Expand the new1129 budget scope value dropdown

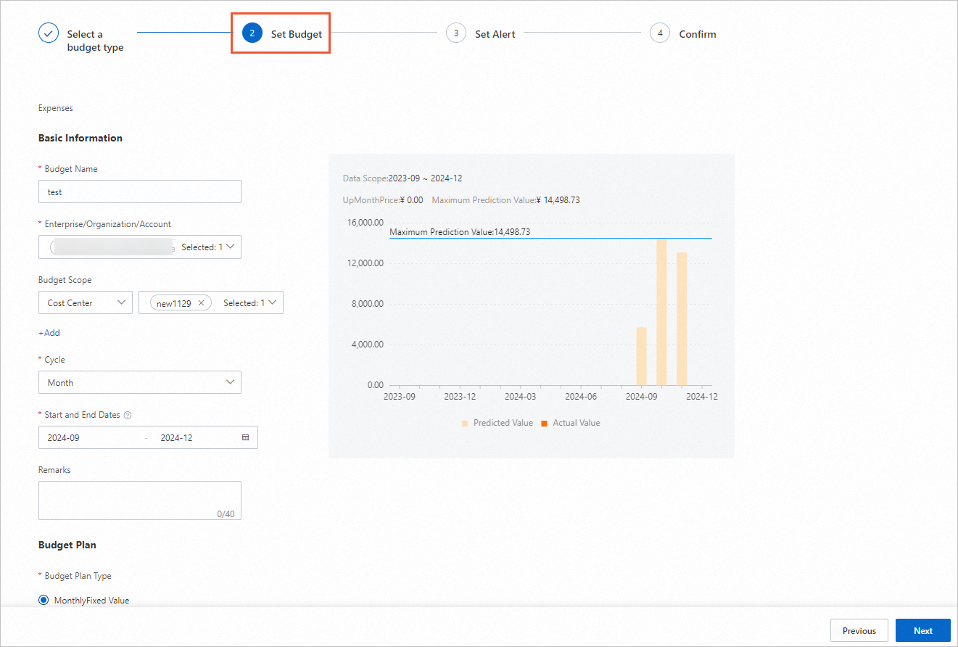(x=211, y=303)
